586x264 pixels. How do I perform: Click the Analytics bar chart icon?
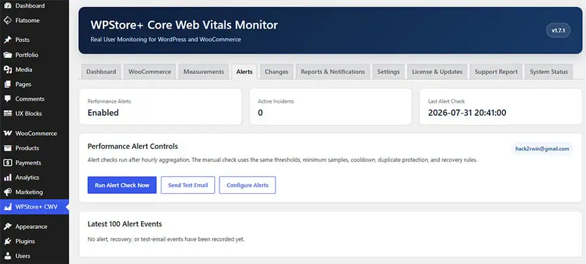[7, 178]
